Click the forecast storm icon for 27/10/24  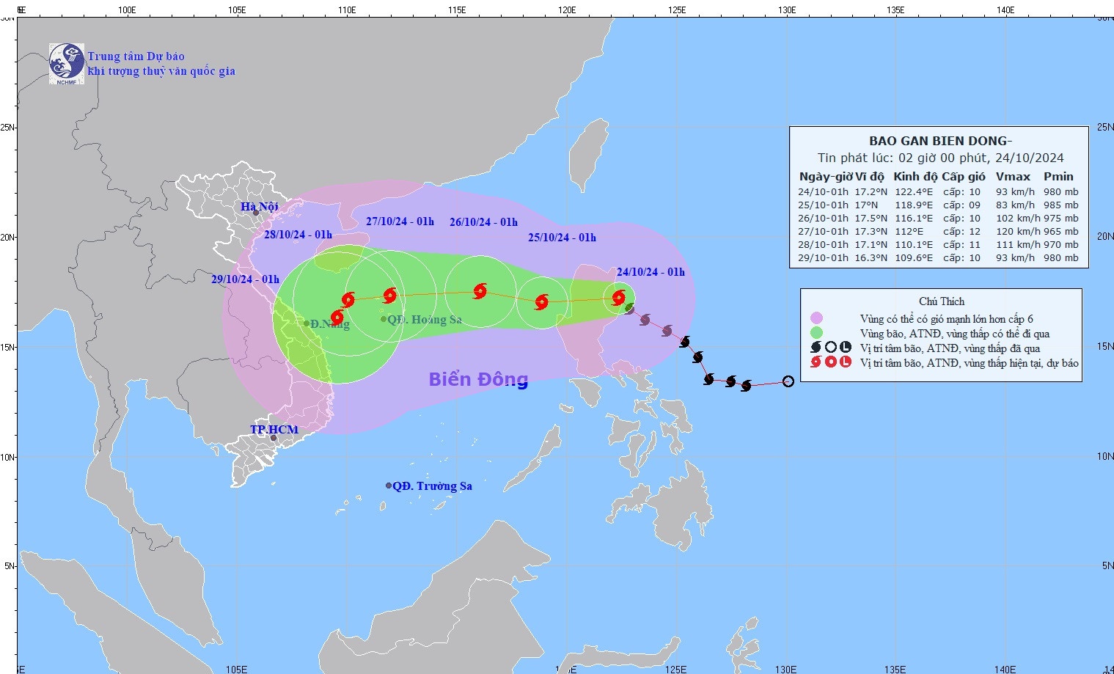click(x=389, y=295)
